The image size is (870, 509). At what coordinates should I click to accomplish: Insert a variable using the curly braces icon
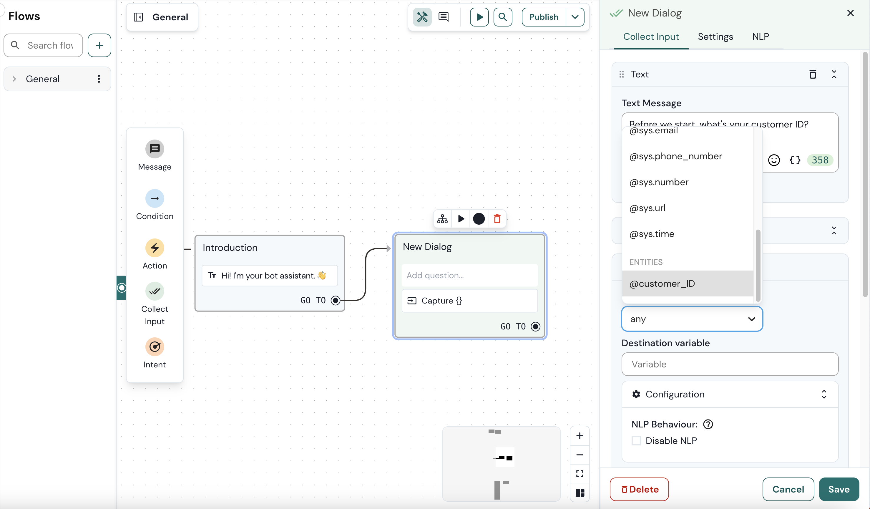pos(795,160)
